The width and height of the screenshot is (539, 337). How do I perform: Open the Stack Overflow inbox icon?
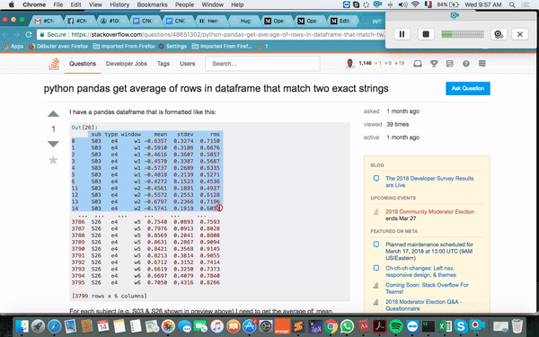tap(418, 64)
